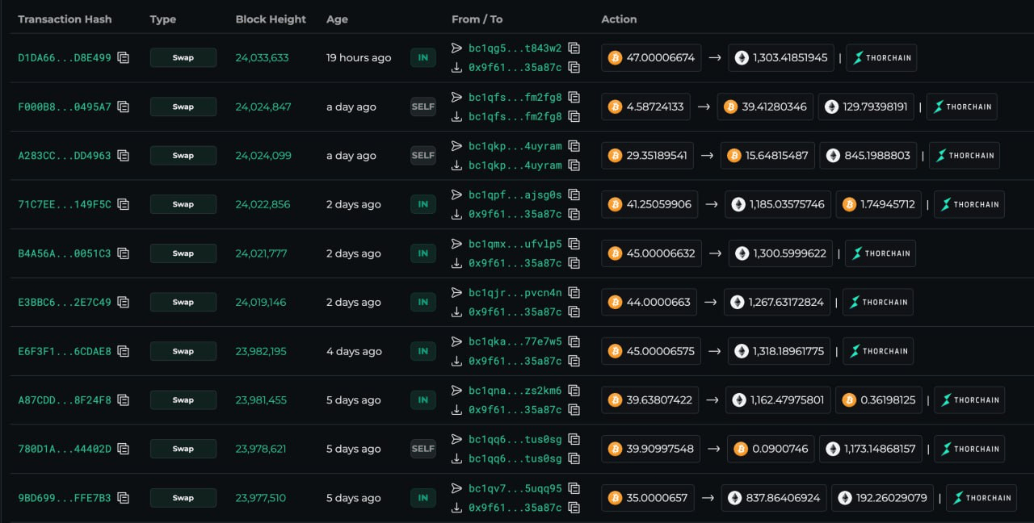Open address bc1qkp...4uyram in To line

(x=515, y=165)
